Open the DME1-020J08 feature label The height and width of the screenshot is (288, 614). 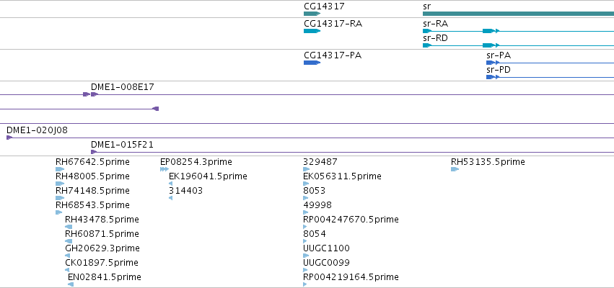(x=38, y=130)
